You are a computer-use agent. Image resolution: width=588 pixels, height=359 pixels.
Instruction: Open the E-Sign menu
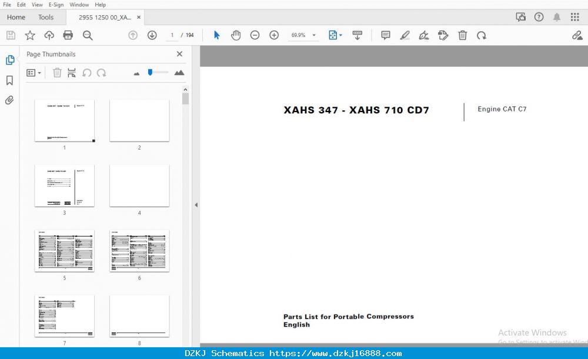(x=56, y=5)
